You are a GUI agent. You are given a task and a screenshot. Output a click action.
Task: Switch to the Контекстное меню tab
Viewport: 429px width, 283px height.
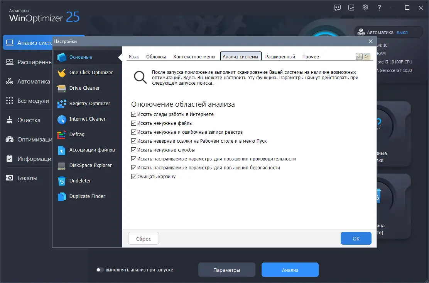click(194, 57)
